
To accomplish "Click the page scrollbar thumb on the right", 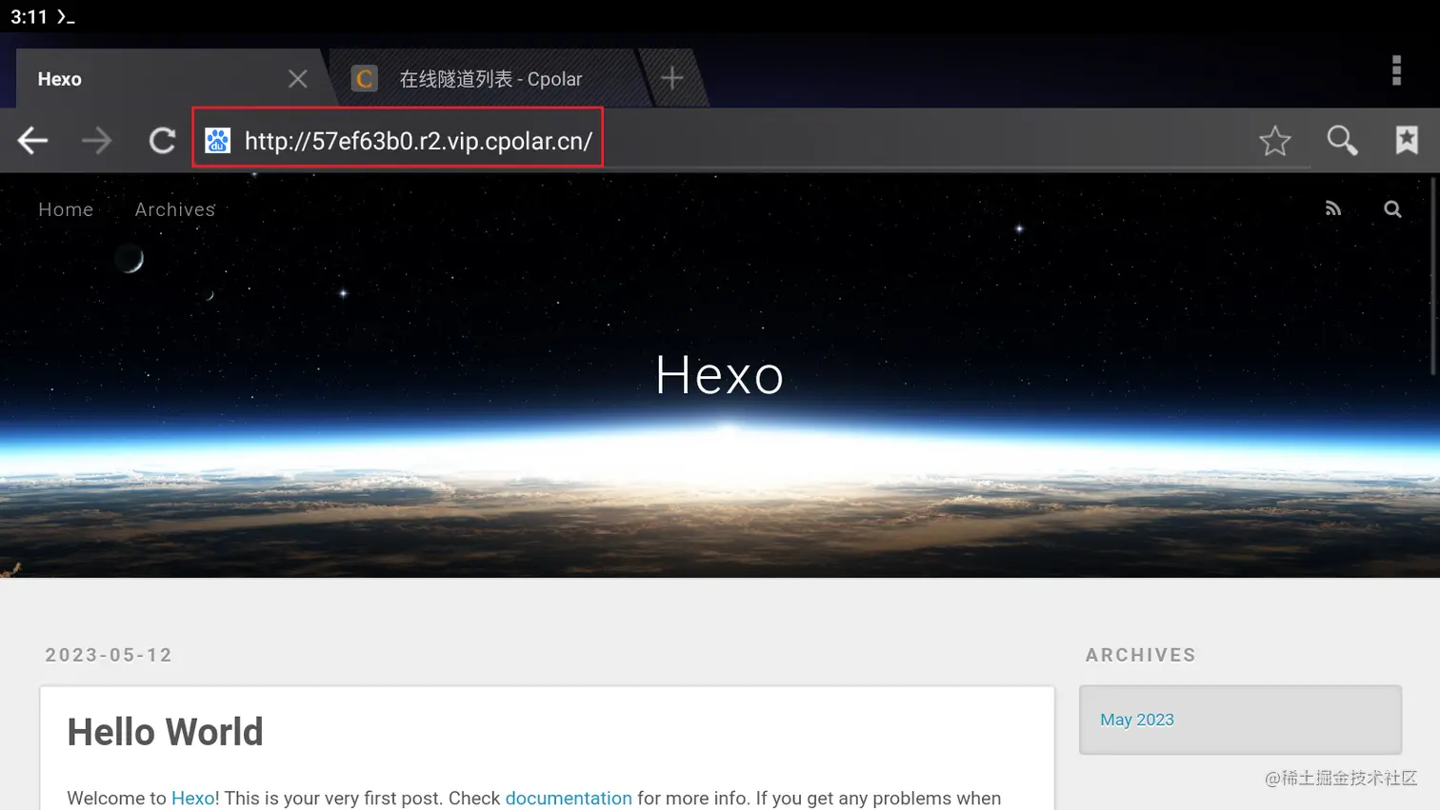I will (1433, 276).
